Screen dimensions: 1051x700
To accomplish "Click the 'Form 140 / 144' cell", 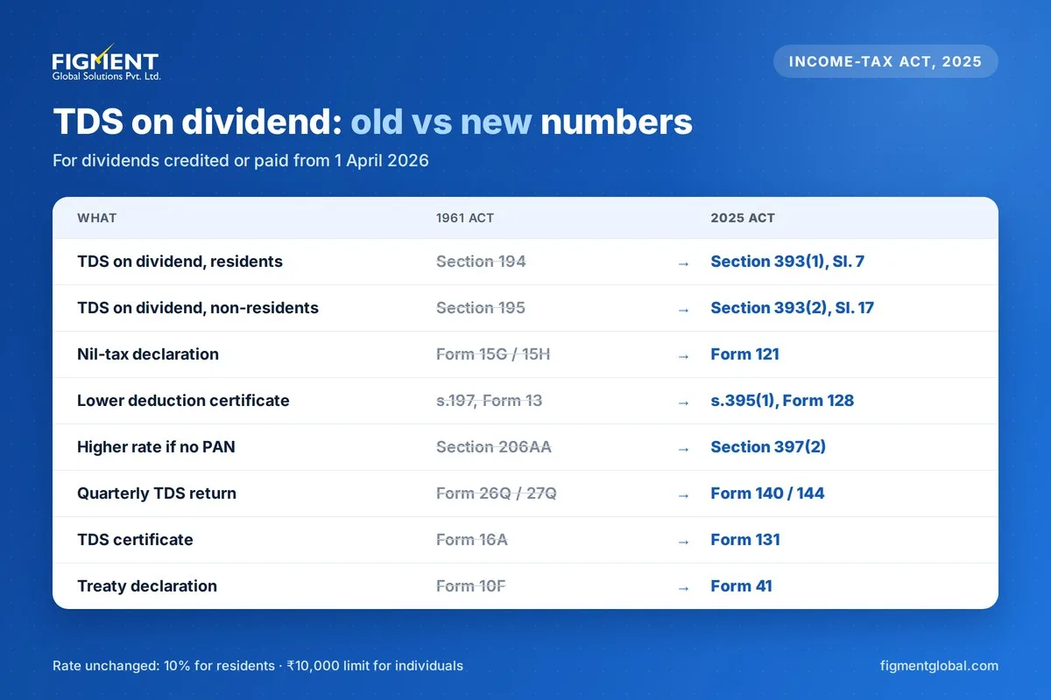I will click(x=768, y=493).
